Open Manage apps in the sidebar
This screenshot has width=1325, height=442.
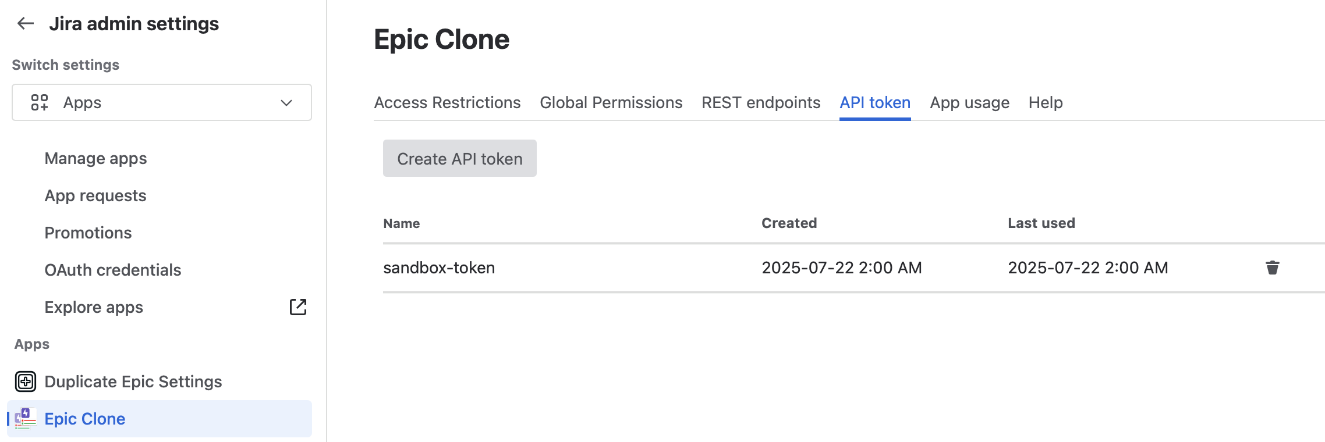[x=95, y=158]
